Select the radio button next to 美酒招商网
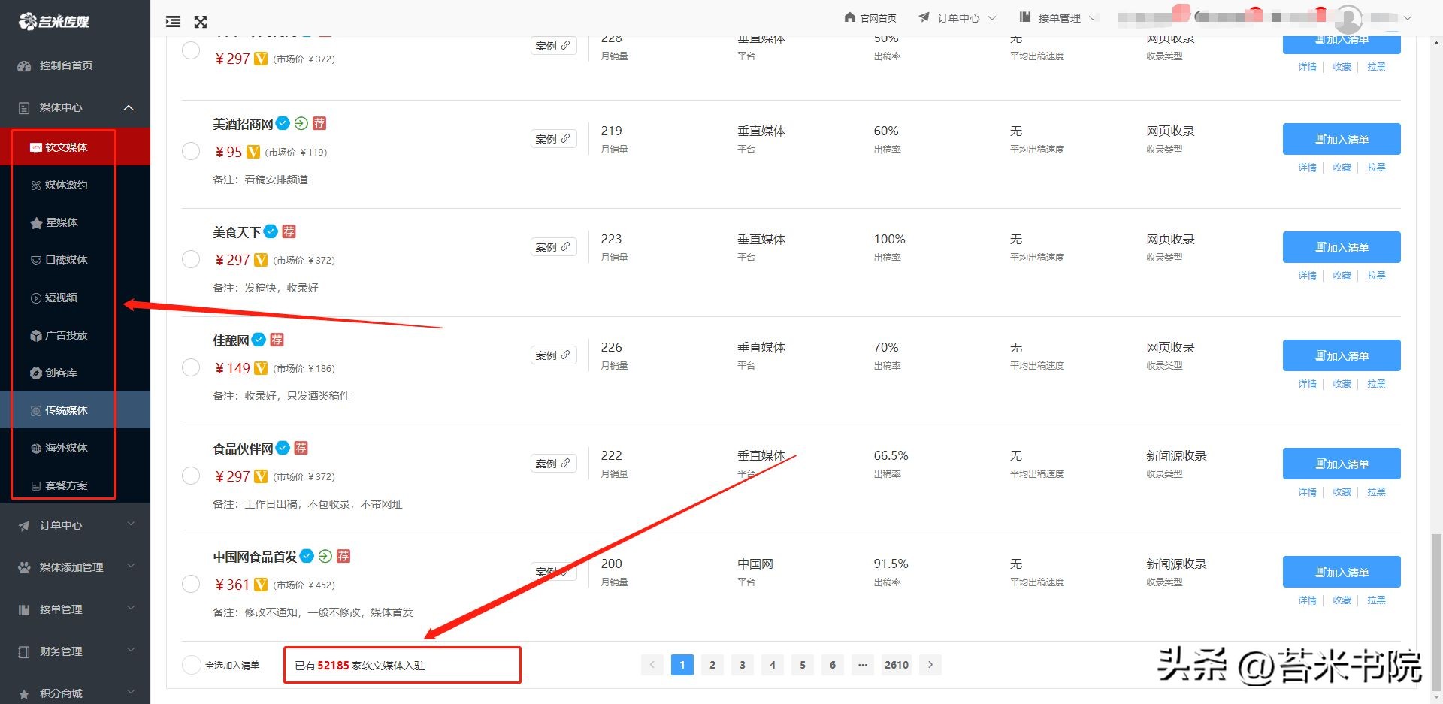 pos(191,151)
